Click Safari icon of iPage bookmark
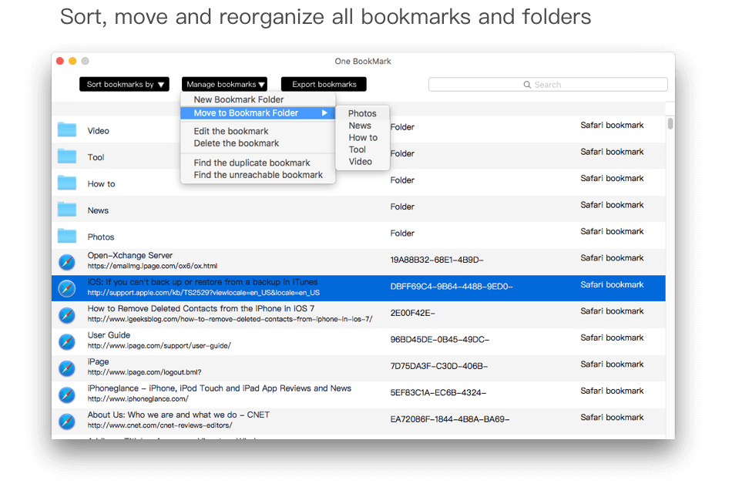 point(67,368)
